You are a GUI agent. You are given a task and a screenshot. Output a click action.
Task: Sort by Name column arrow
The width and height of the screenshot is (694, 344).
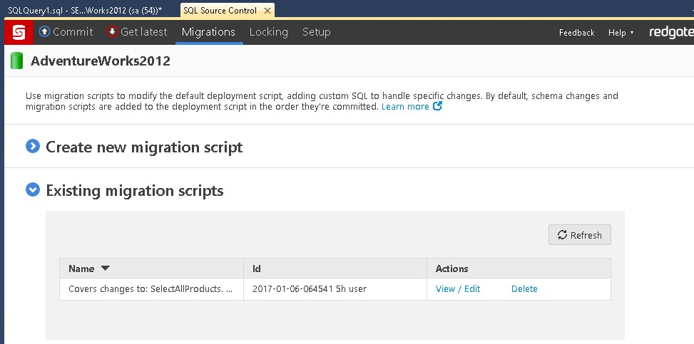click(x=106, y=269)
